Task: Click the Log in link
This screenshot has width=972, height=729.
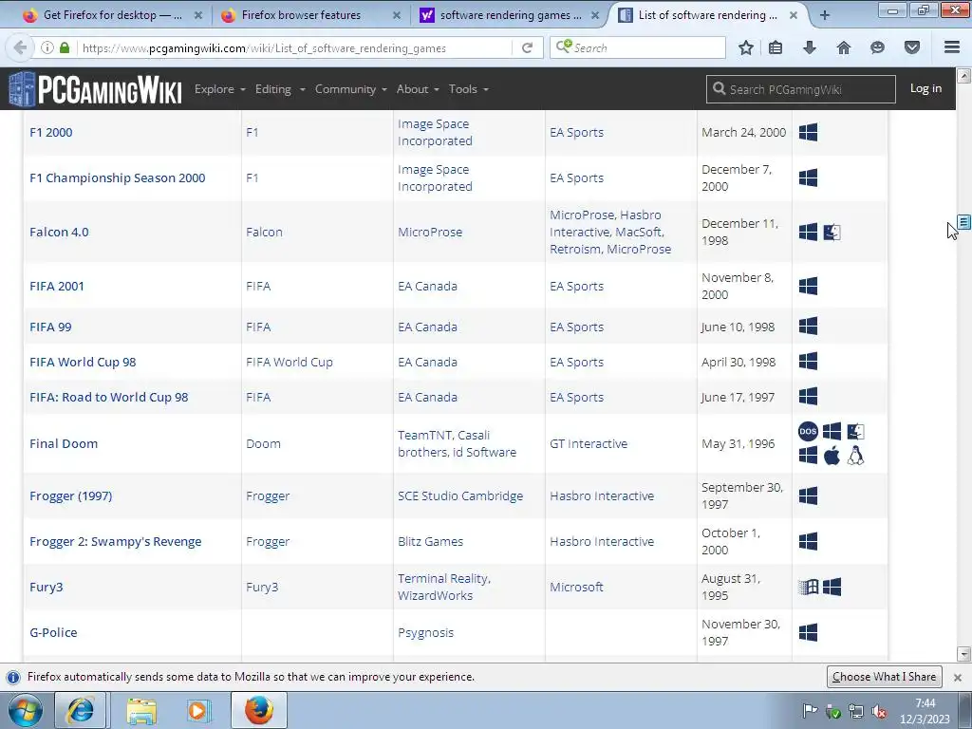Action: pyautogui.click(x=925, y=88)
